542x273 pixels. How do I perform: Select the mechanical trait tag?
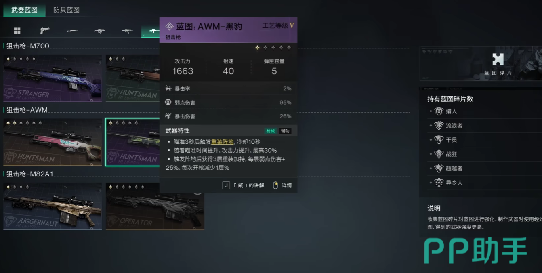pos(270,131)
